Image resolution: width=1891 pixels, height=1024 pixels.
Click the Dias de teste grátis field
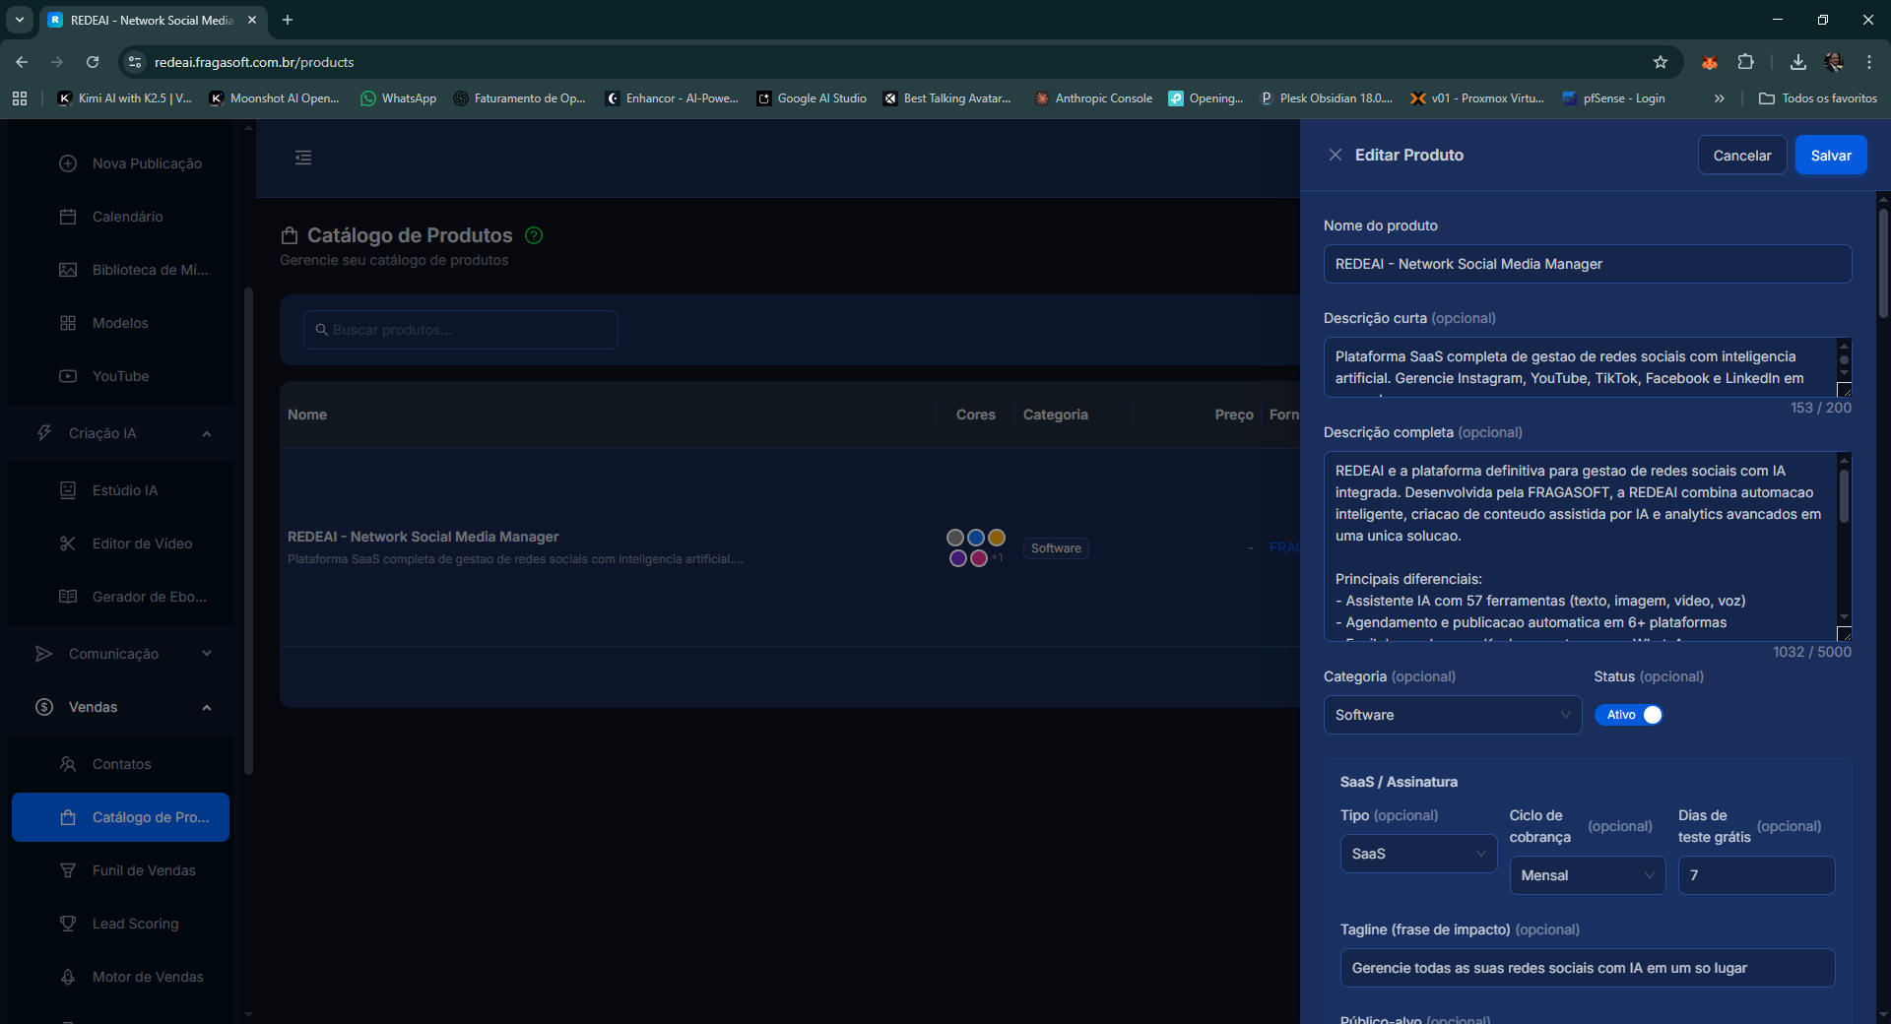(1757, 875)
